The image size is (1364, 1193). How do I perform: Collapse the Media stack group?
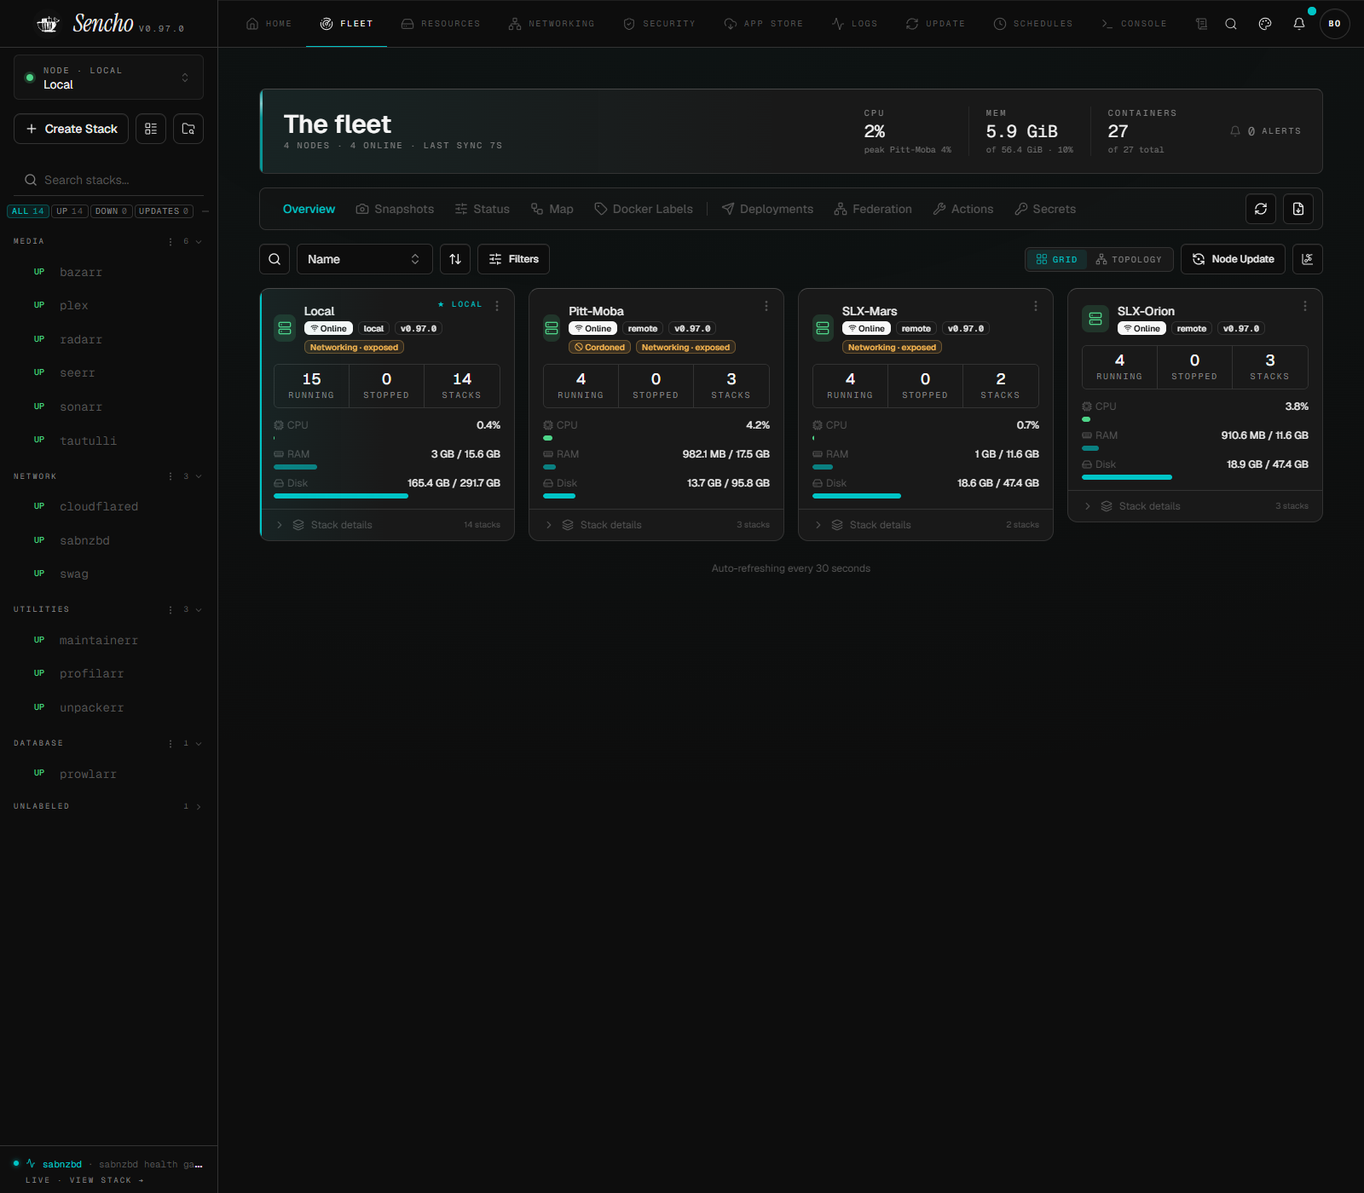coord(199,242)
